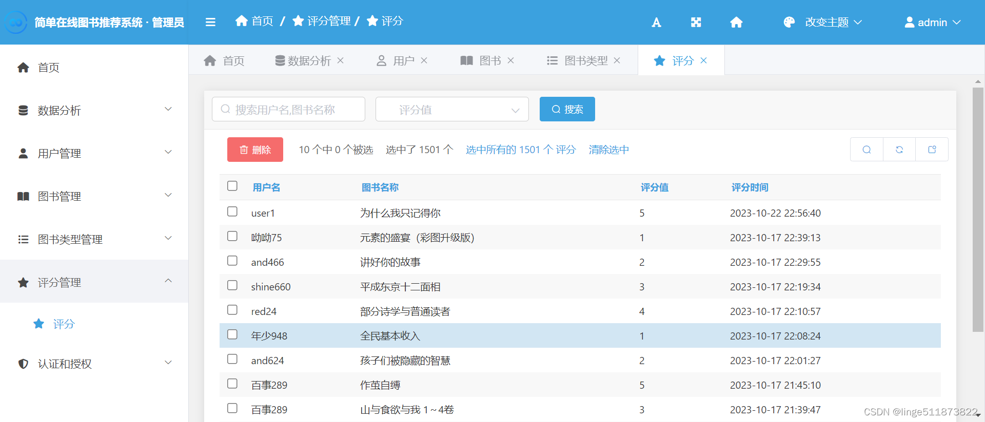Refresh the table with the reload icon
Image resolution: width=985 pixels, height=422 pixels.
[x=899, y=150]
